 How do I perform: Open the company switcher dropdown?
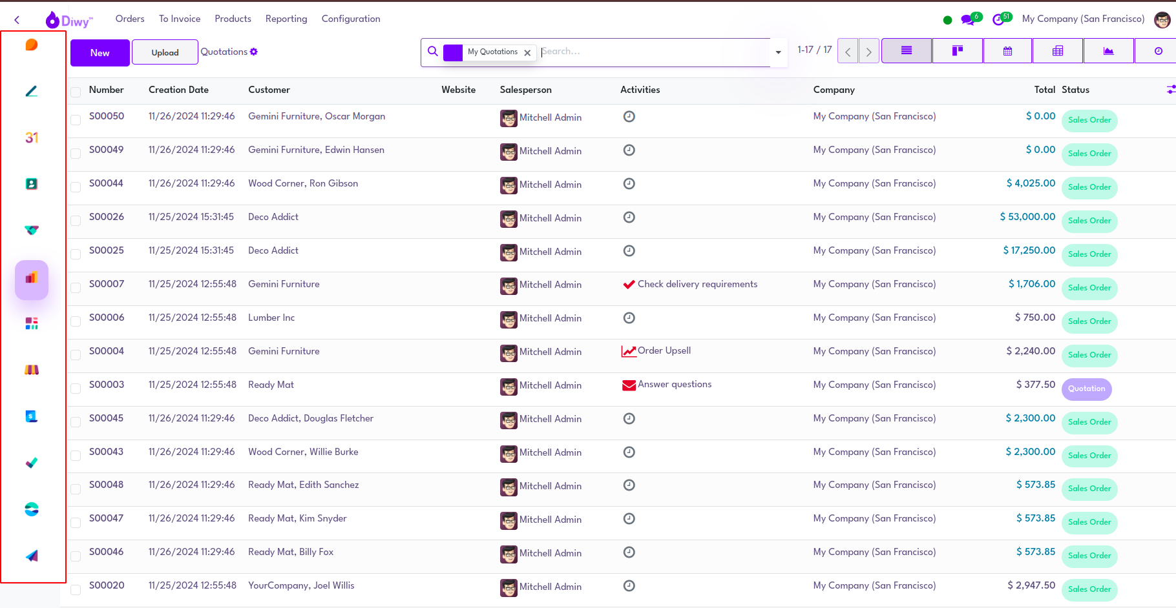[1083, 19]
